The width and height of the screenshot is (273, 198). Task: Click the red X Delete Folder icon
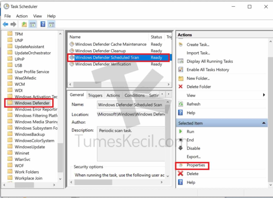pyautogui.click(x=180, y=86)
